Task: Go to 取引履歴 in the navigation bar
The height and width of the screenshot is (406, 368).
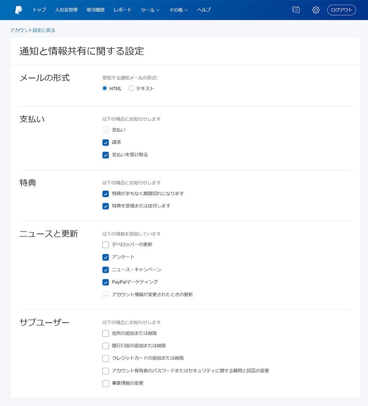Action: pos(94,10)
